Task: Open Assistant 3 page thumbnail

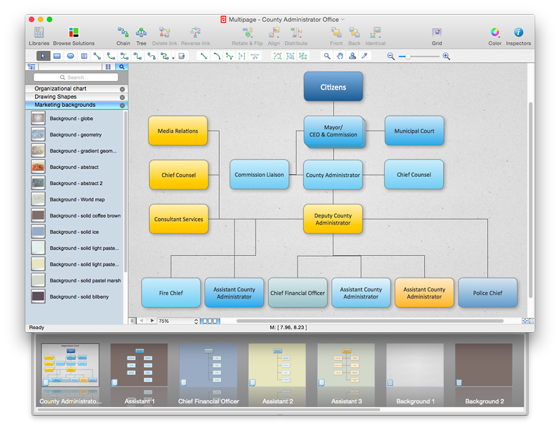Action: click(346, 365)
